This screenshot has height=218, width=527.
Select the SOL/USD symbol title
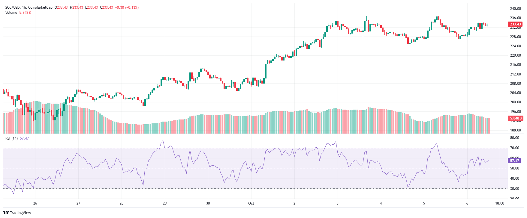click(x=12, y=7)
